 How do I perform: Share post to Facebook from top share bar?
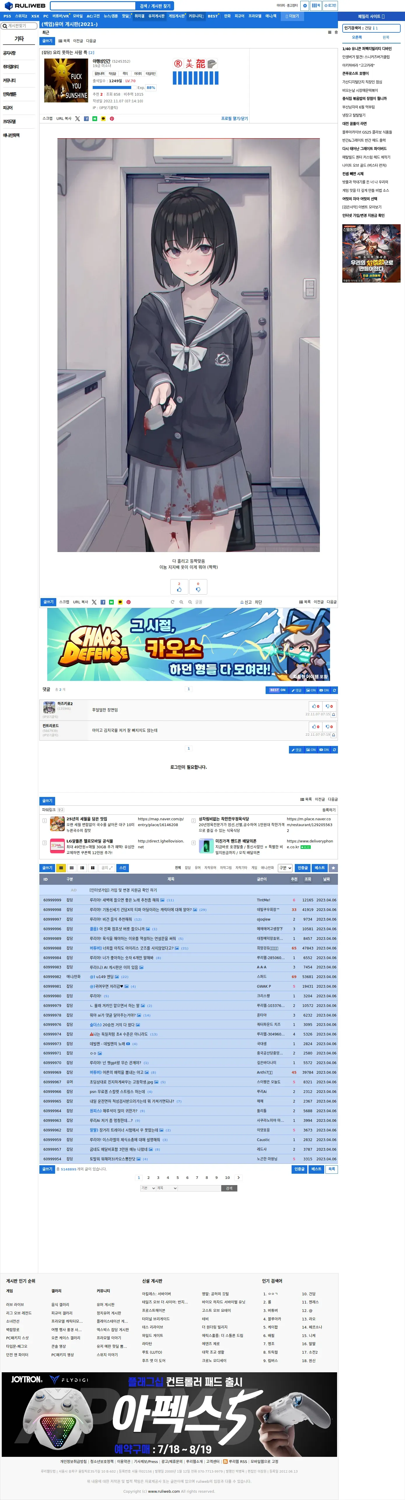[x=86, y=119]
